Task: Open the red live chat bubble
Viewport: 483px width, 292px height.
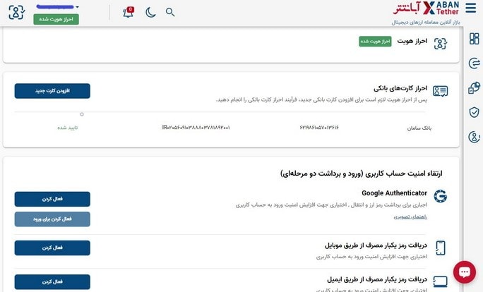Action: (465, 272)
